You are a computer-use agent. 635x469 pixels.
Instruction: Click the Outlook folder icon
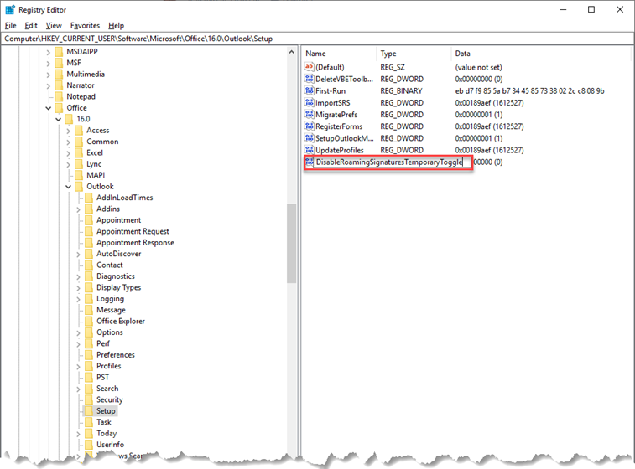(x=79, y=187)
